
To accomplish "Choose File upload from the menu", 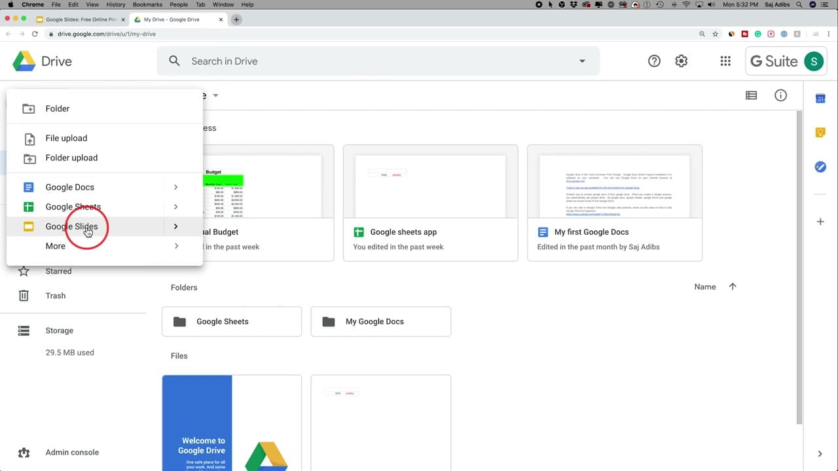I will click(x=105, y=138).
